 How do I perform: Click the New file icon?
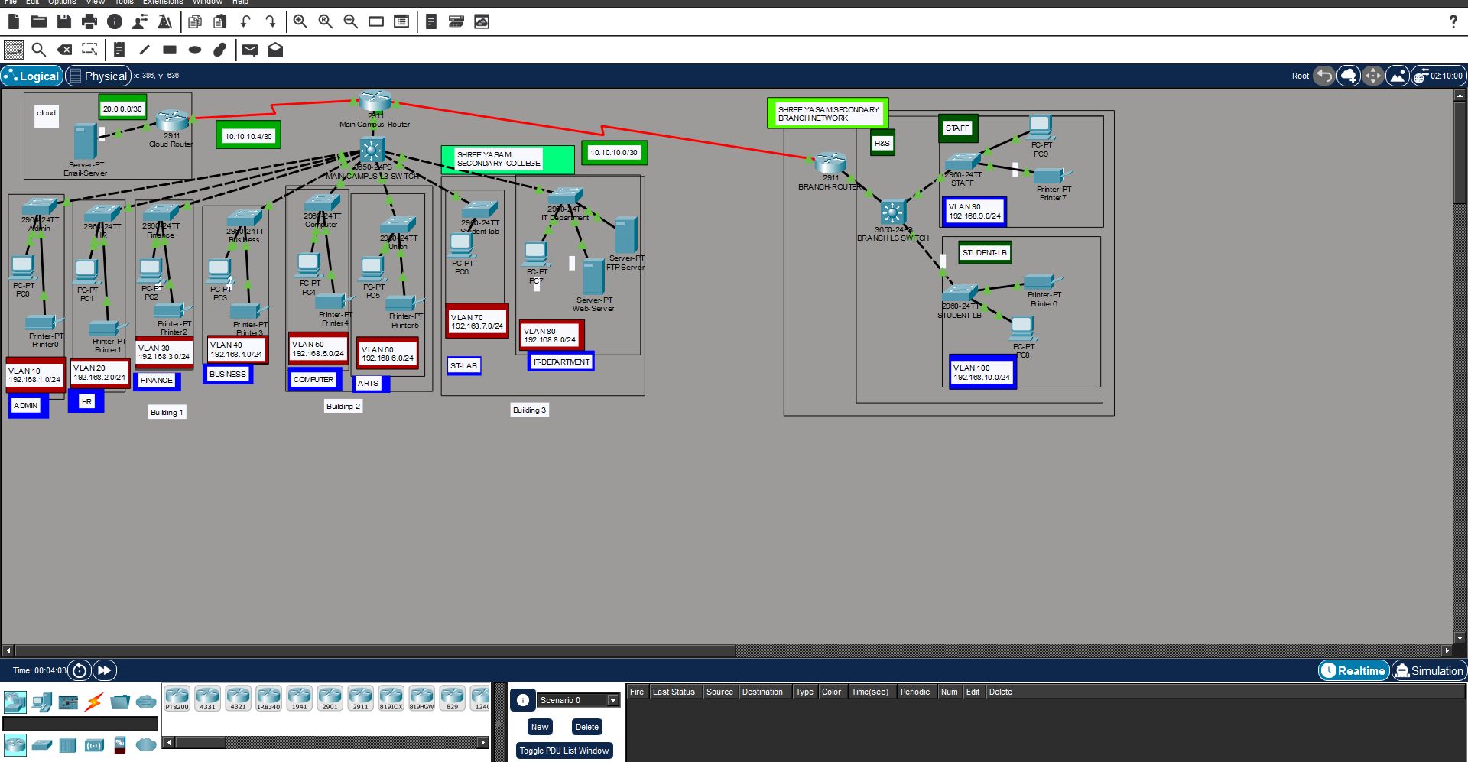click(x=14, y=21)
